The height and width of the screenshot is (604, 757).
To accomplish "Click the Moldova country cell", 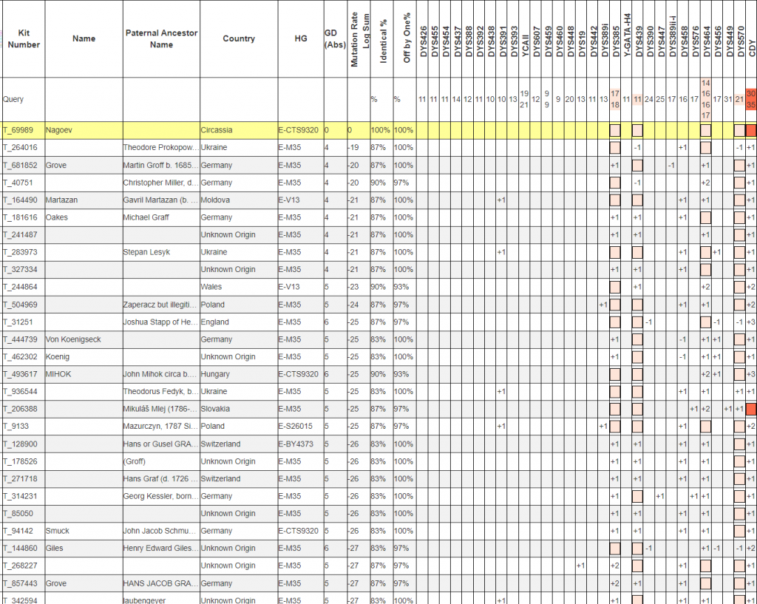I will pos(215,200).
